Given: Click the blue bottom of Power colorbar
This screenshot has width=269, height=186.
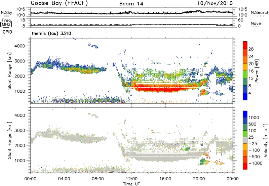Looking at the screenshot, I should (245, 96).
